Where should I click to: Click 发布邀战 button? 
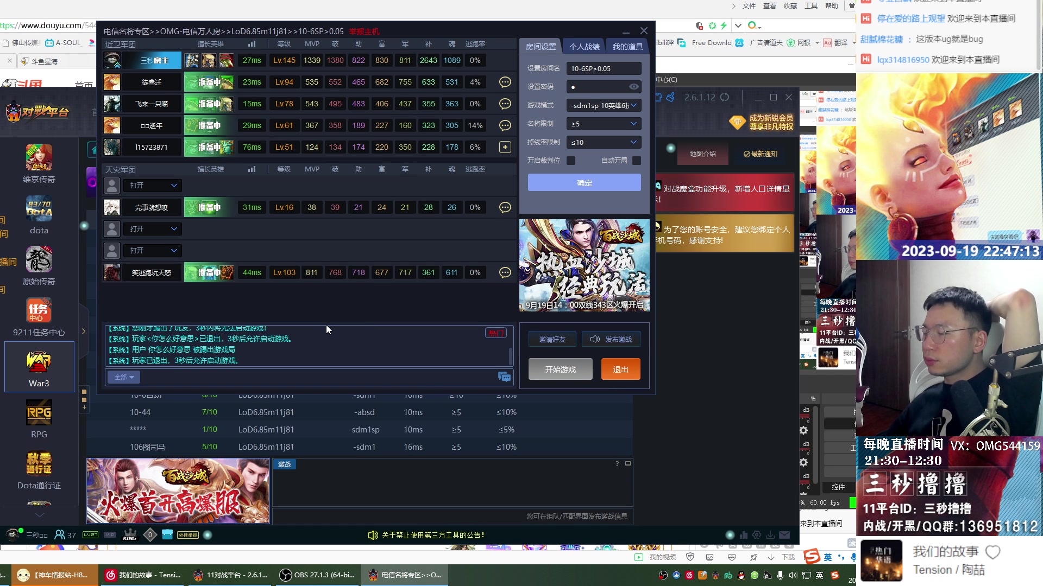pos(611,340)
